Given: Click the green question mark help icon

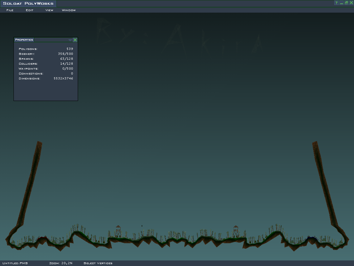Looking at the screenshot, I should [x=336, y=3].
